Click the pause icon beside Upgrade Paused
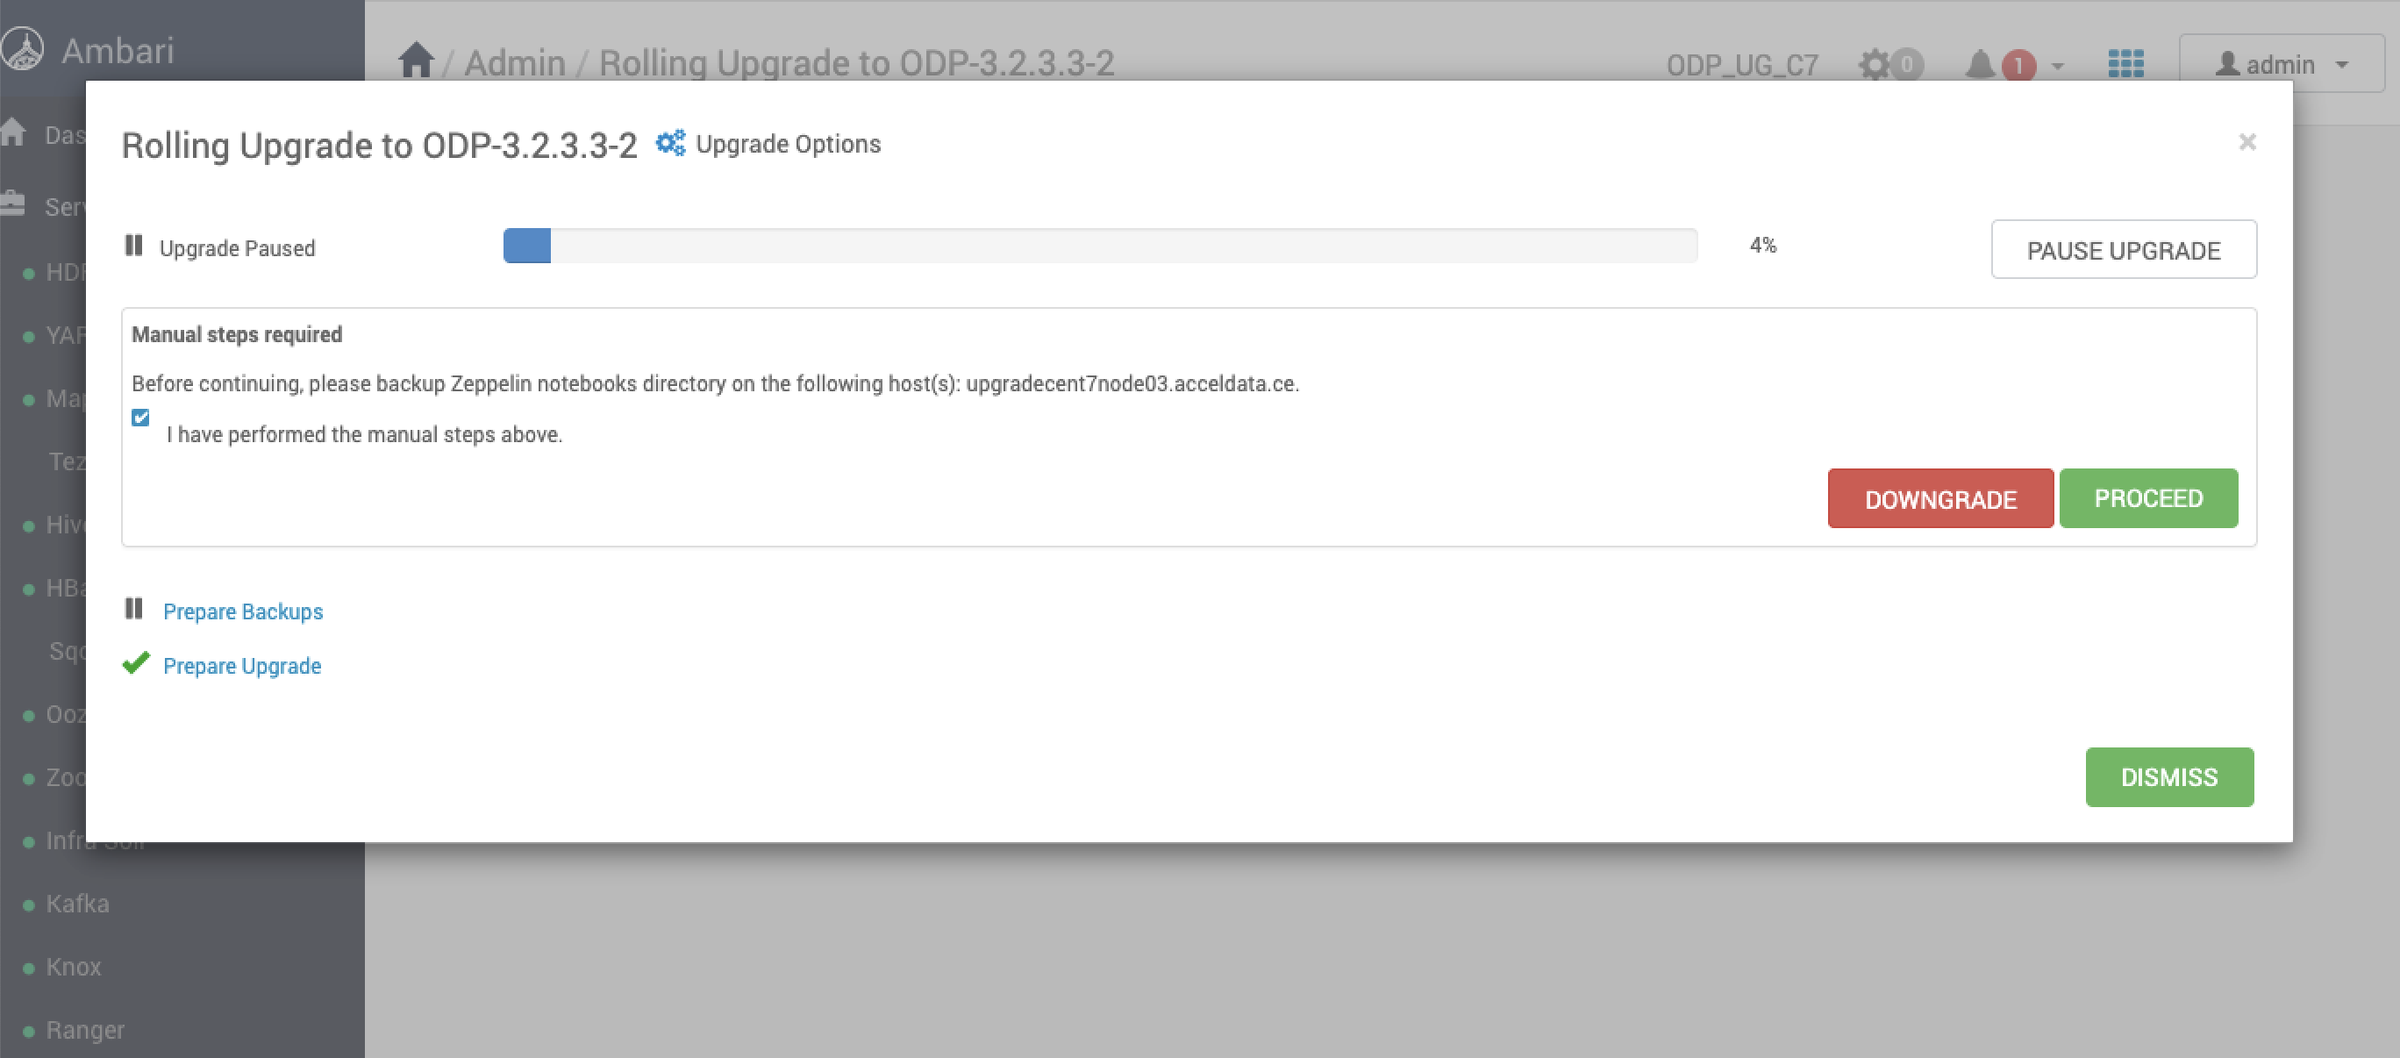Image resolution: width=2400 pixels, height=1058 pixels. (134, 245)
